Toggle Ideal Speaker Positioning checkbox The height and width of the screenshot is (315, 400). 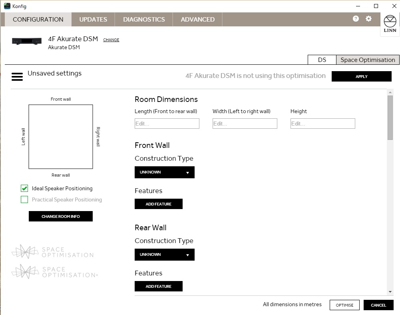(x=24, y=188)
